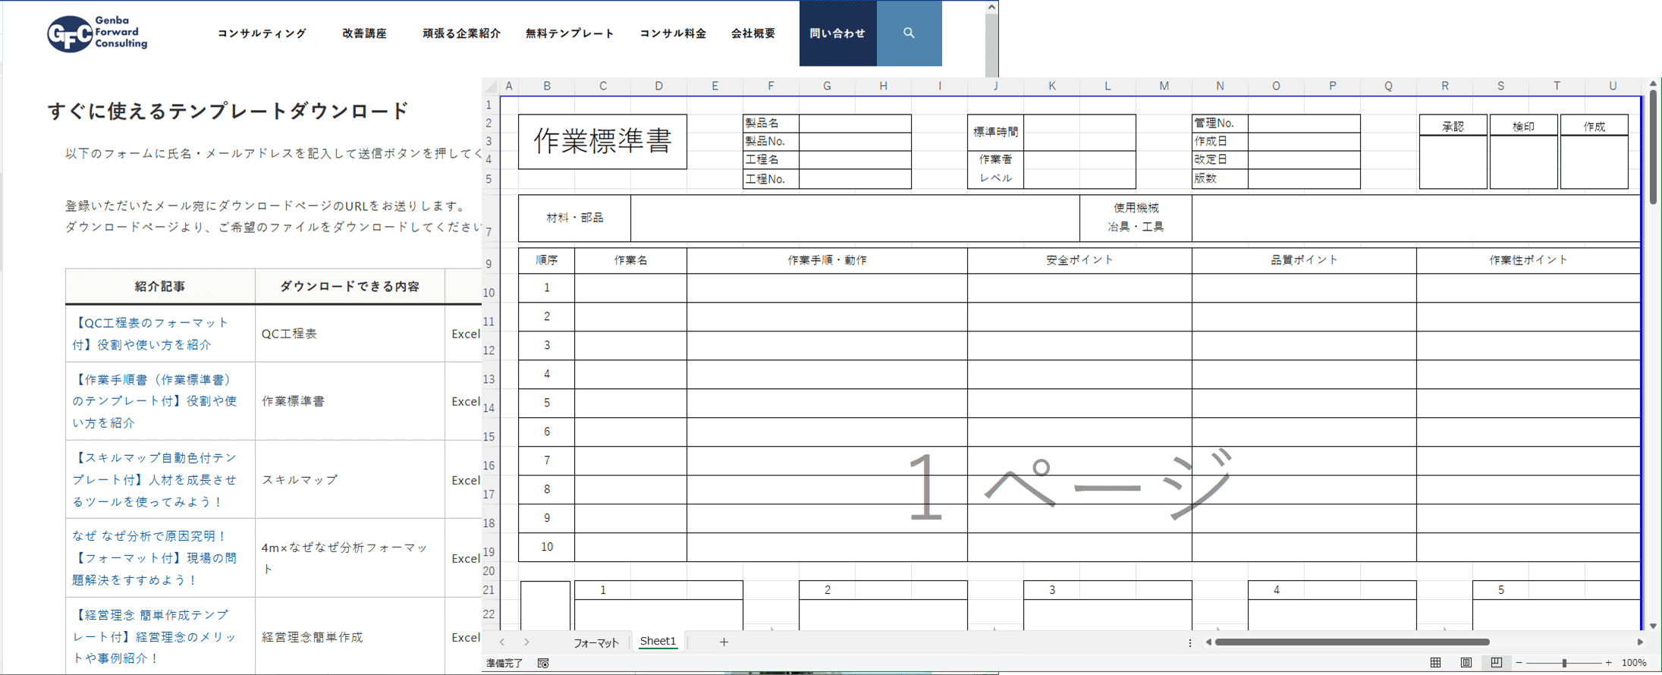Click Excel vertical scrollbar up arrow
This screenshot has height=675, width=1662.
[1654, 83]
